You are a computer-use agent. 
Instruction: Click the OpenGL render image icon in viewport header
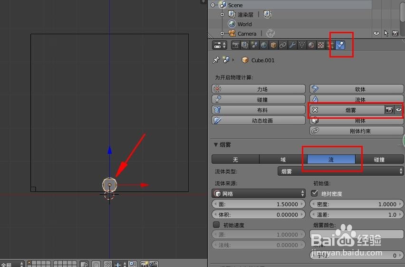(144, 264)
